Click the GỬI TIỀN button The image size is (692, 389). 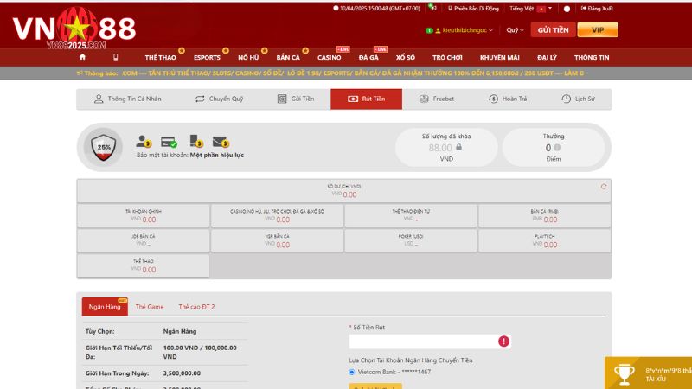[553, 30]
